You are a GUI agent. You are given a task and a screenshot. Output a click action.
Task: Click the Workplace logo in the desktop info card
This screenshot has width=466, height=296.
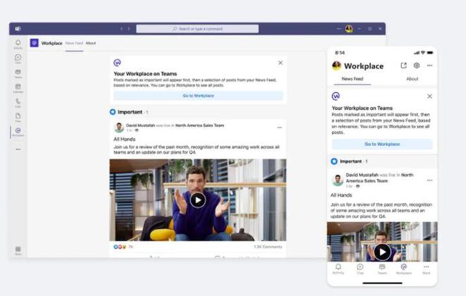117,63
